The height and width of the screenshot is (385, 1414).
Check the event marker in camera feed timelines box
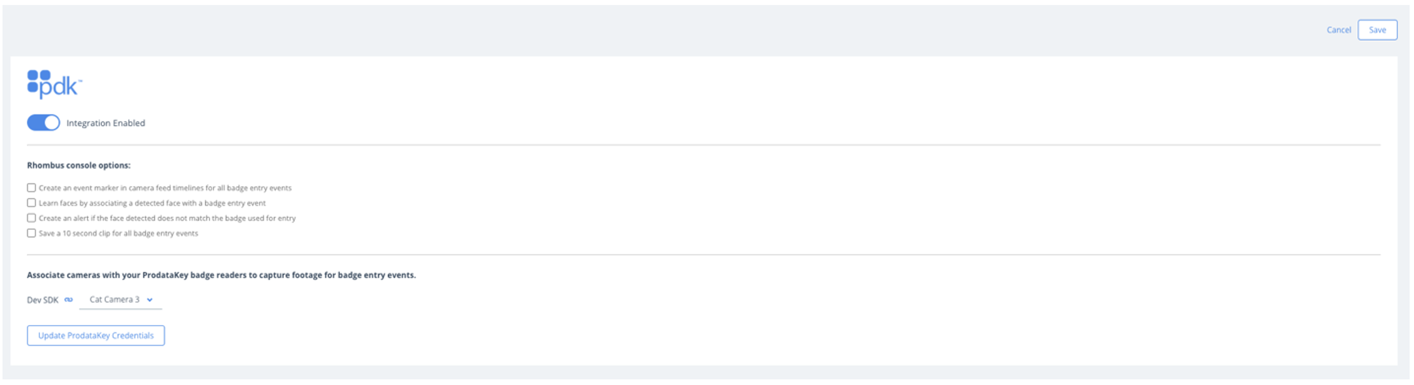coord(31,187)
